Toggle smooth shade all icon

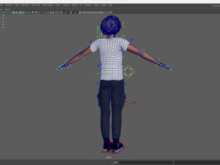click(x=14, y=12)
